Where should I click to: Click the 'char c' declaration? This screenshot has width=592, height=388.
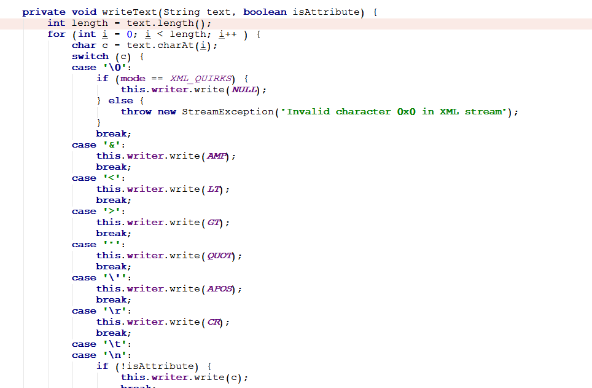coord(90,46)
